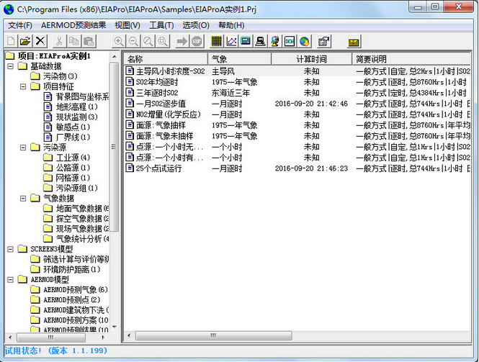
Task: Collapse the 污染源 tree node
Action: coord(23,148)
